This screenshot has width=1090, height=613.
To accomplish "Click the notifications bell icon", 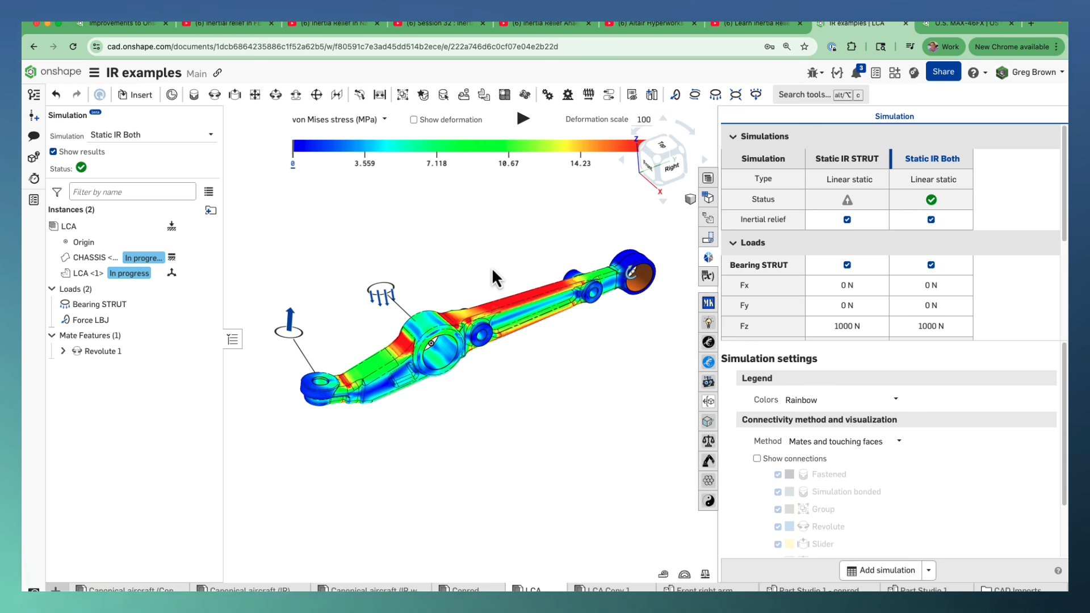I will coord(857,73).
